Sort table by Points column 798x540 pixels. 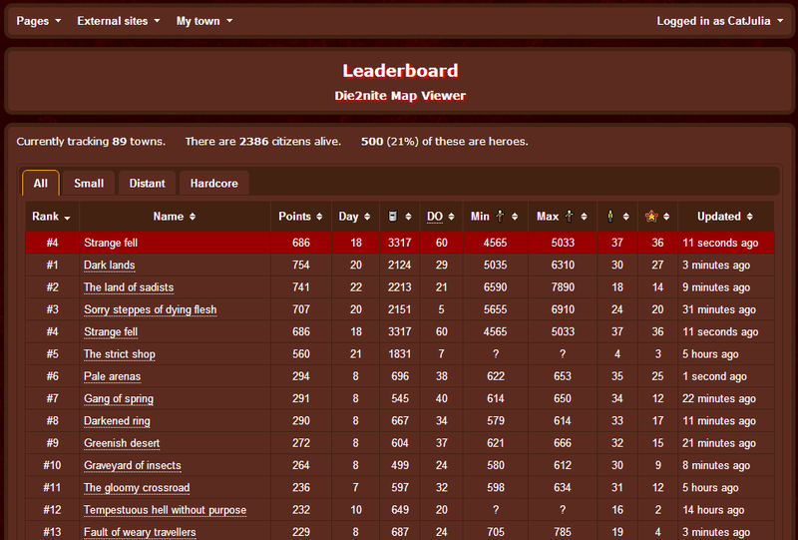[x=301, y=217]
